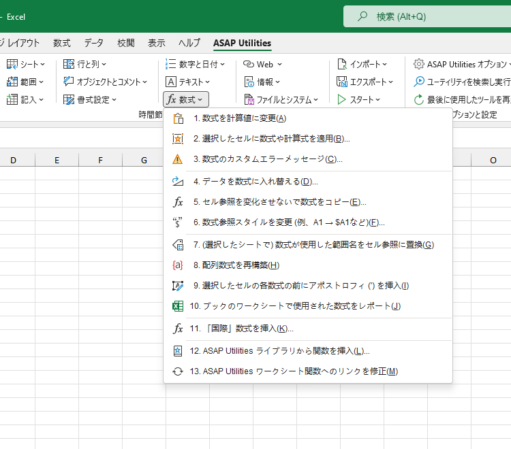This screenshot has width=511, height=449.
Task: Open the Web dropdown in ribbon
Action: pos(262,64)
